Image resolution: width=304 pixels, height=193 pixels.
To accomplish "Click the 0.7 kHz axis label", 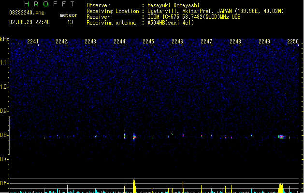I will pyautogui.click(x=4, y=159).
